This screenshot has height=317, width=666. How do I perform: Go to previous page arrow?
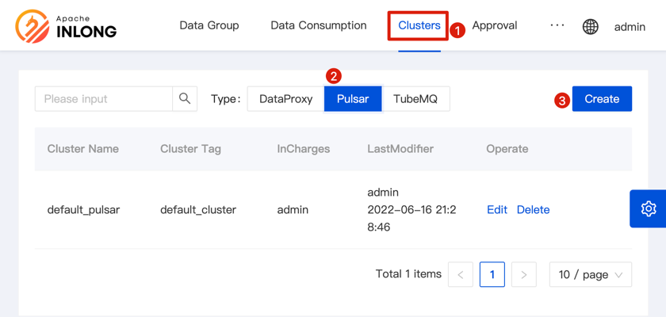click(x=461, y=275)
